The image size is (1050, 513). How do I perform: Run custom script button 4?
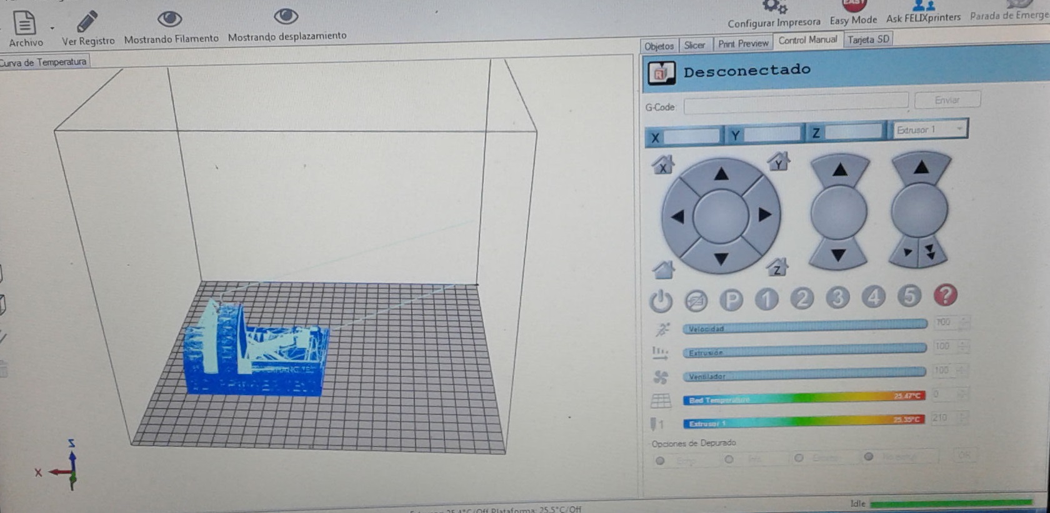[x=874, y=297]
